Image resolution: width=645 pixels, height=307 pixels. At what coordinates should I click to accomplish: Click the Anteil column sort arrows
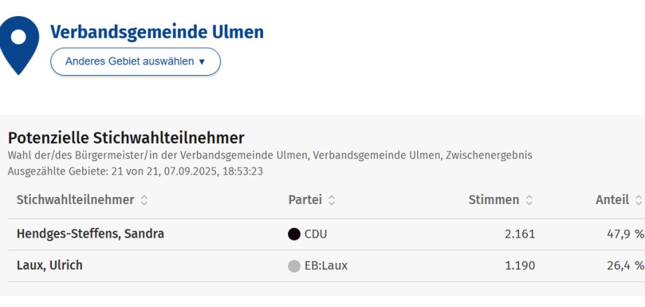[x=639, y=200]
